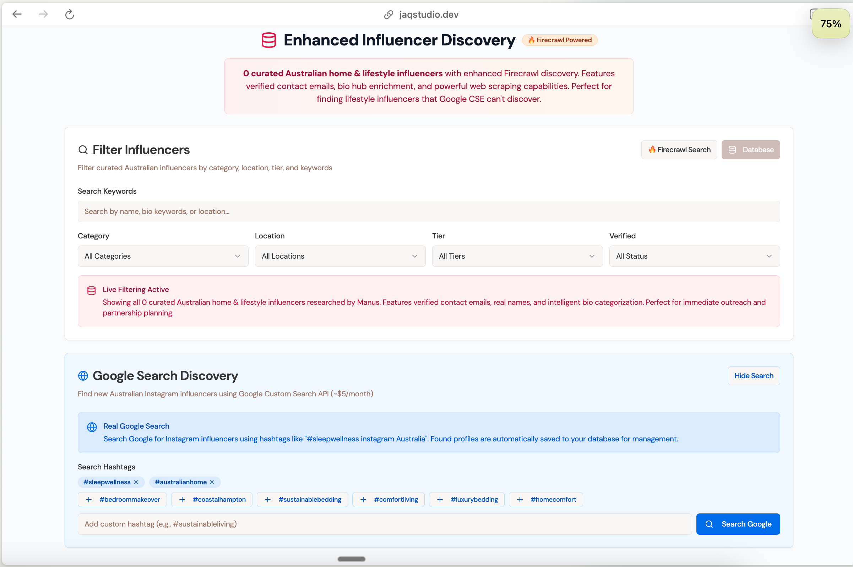Remove the #australianhome hashtag via its X

[212, 482]
